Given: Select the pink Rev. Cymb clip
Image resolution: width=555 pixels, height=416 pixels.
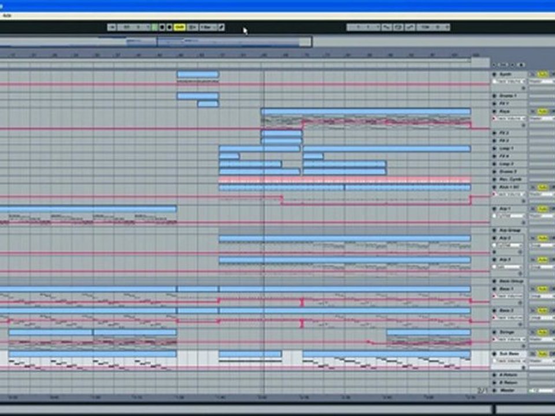Looking at the screenshot, I should [345, 180].
